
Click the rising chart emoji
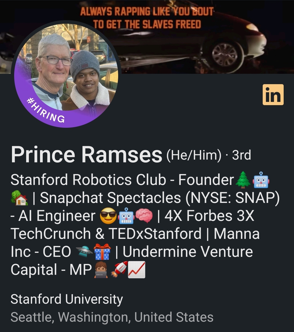tap(136, 270)
